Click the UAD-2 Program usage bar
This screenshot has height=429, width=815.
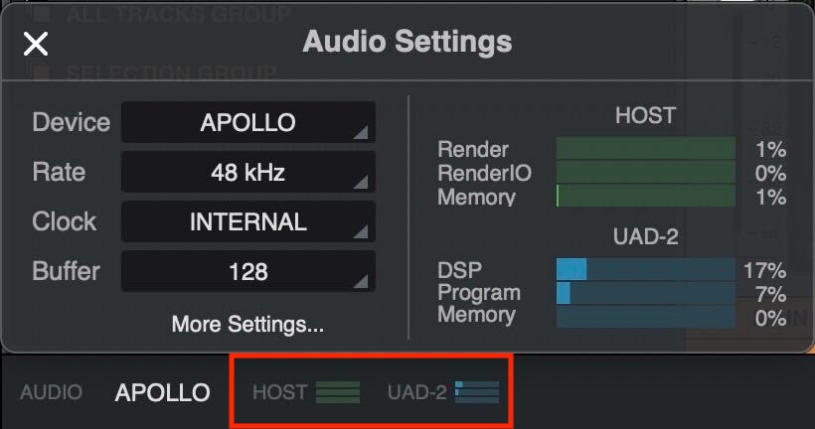click(x=645, y=293)
